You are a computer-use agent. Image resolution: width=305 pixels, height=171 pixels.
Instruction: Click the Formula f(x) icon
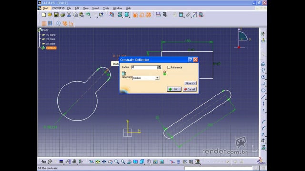coord(44,161)
